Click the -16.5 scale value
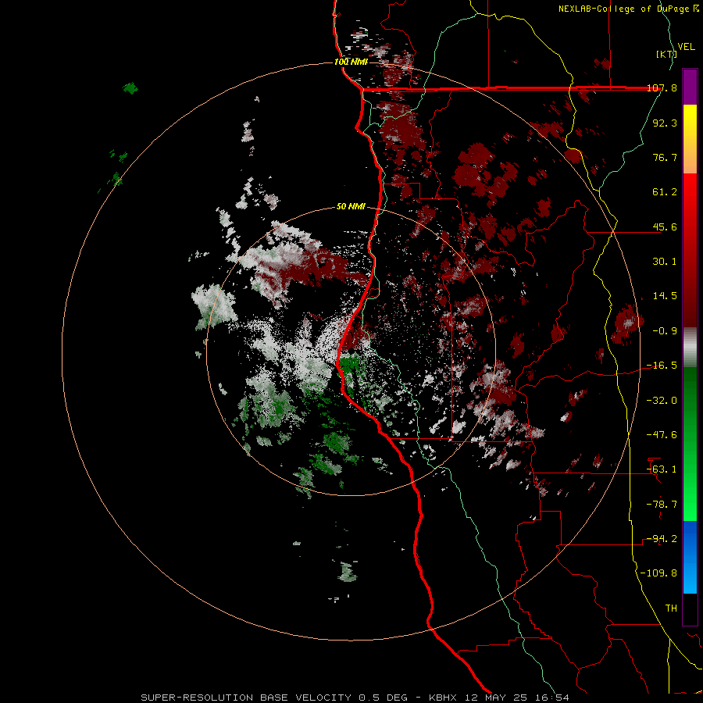Viewport: 703px width, 703px height. pyautogui.click(x=662, y=366)
